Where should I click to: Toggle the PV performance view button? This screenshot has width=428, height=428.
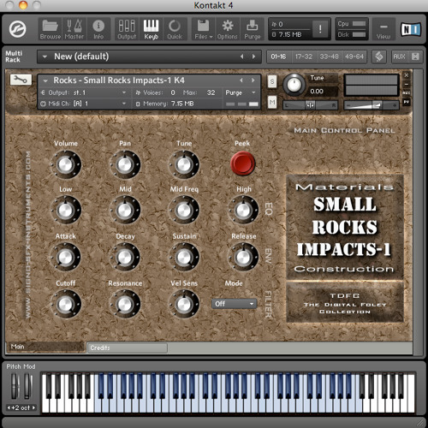[x=407, y=102]
